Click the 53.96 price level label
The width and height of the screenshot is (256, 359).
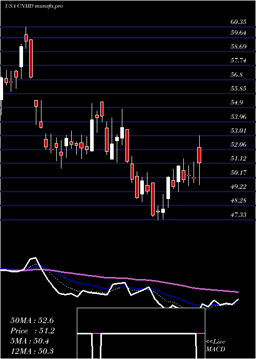tap(239, 117)
